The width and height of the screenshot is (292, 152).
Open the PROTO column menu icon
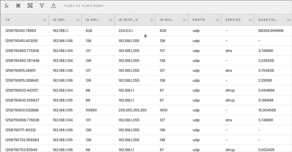[217, 20]
